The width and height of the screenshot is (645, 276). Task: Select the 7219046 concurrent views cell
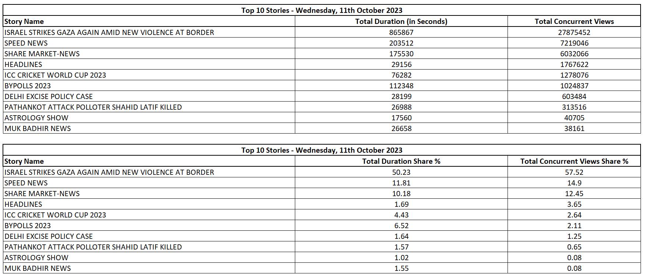574,43
